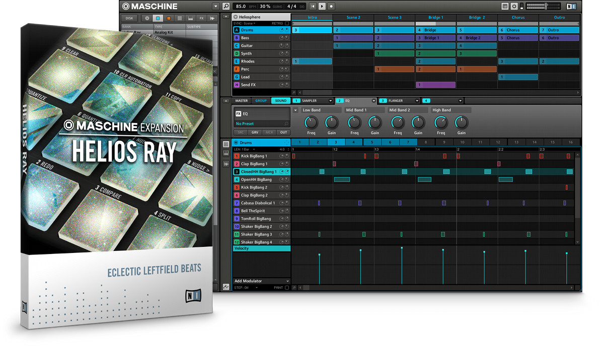Adjust the High Band Gain knob

click(461, 122)
